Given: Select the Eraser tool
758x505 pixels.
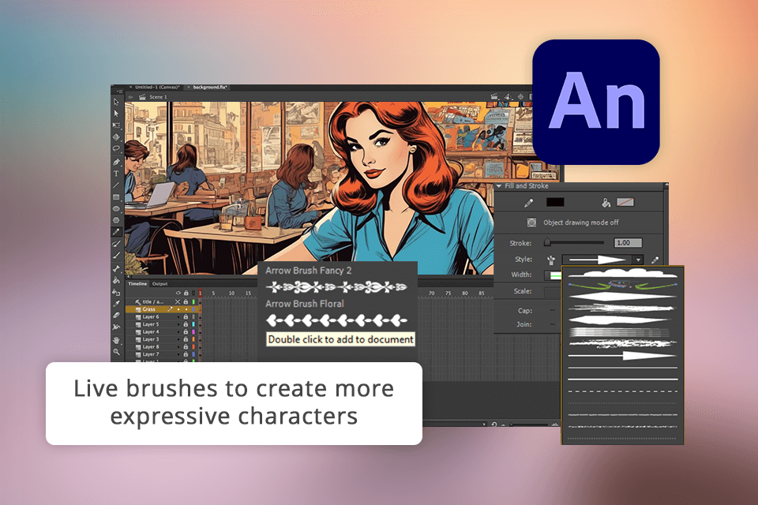Looking at the screenshot, I should pos(116,316).
